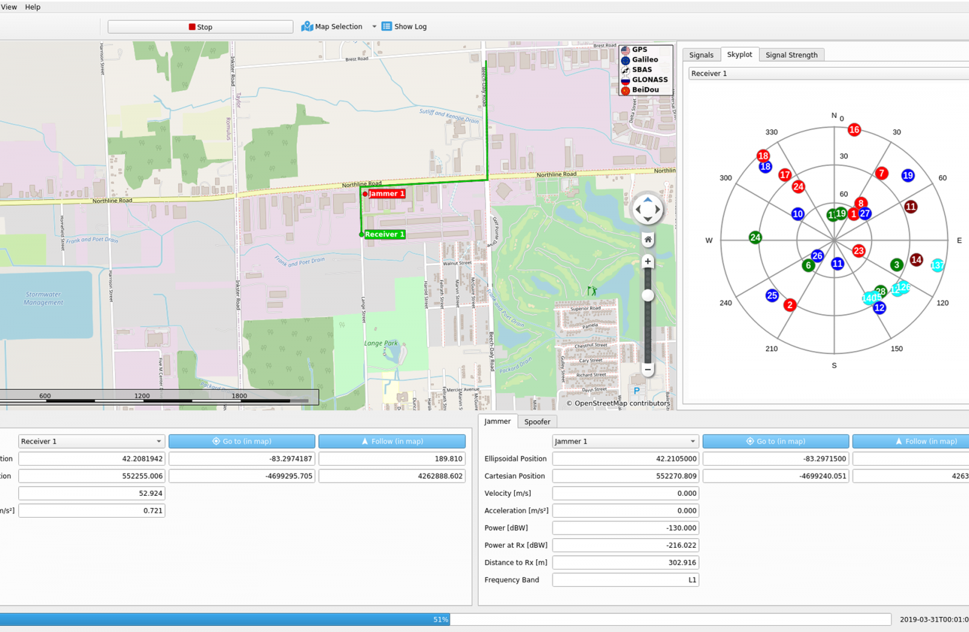Zoom out with the map minus button
Image resolution: width=969 pixels, height=632 pixels.
tap(647, 369)
